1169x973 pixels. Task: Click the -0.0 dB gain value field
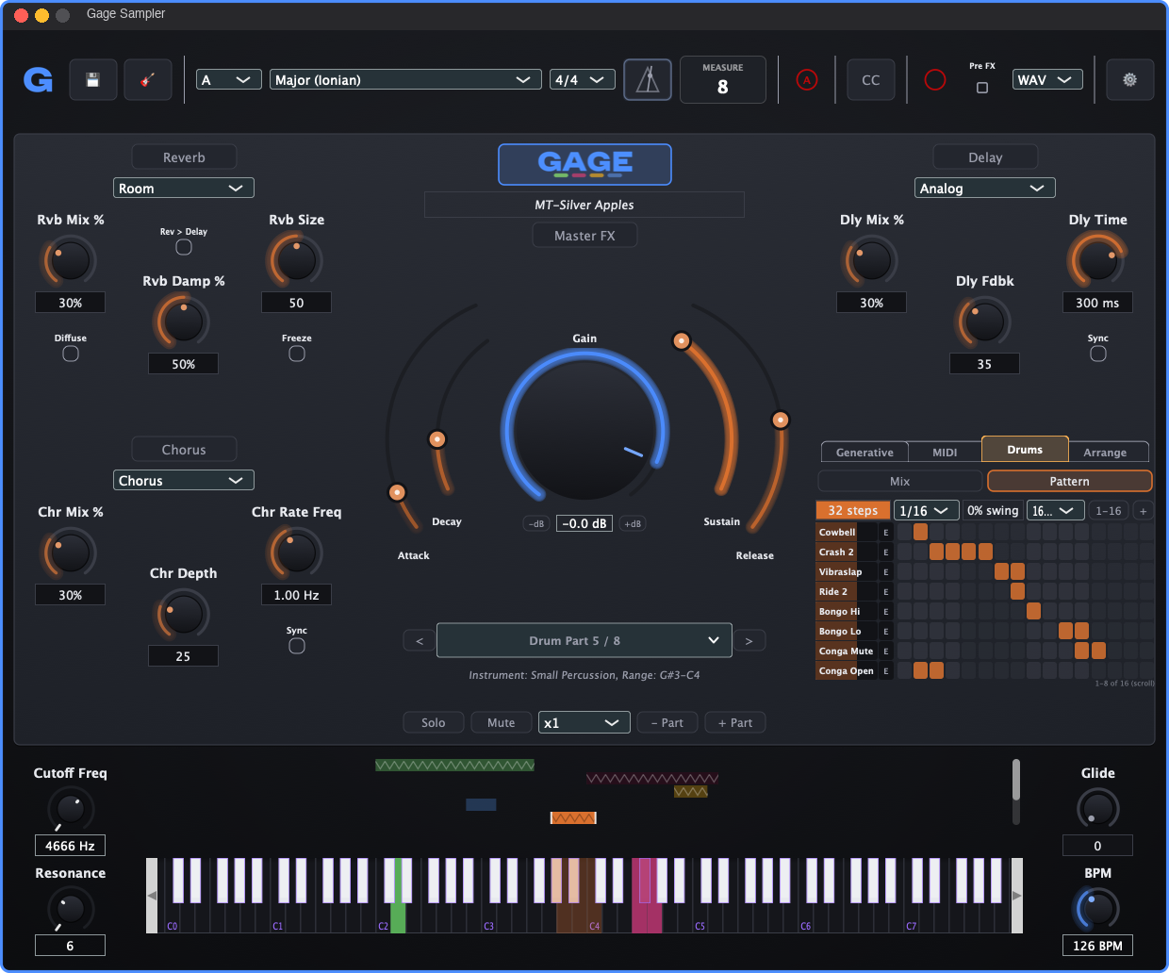[x=584, y=523]
